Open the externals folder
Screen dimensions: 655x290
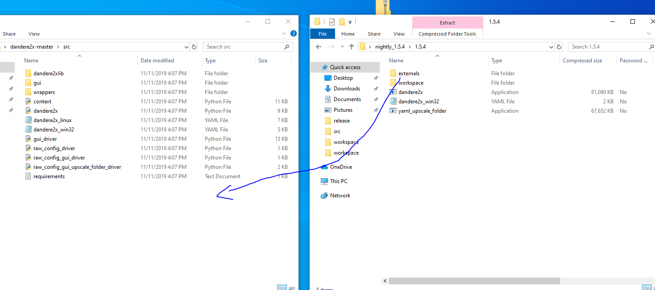coord(407,73)
